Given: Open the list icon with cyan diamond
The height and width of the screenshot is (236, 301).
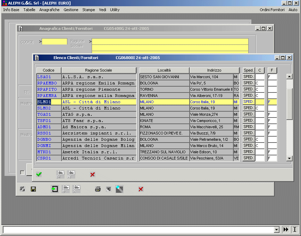Looking at the screenshot, I should point(119,189).
